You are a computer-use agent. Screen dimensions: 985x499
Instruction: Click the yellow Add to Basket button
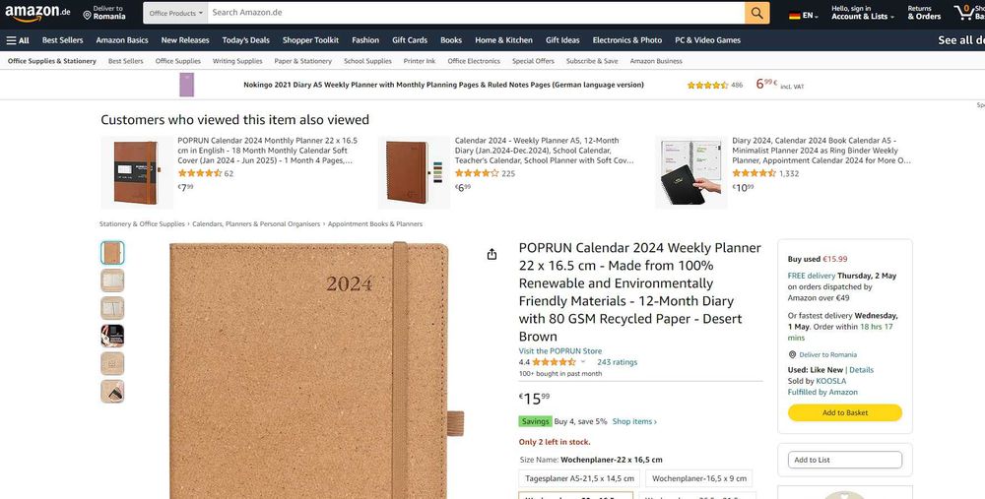coord(845,413)
